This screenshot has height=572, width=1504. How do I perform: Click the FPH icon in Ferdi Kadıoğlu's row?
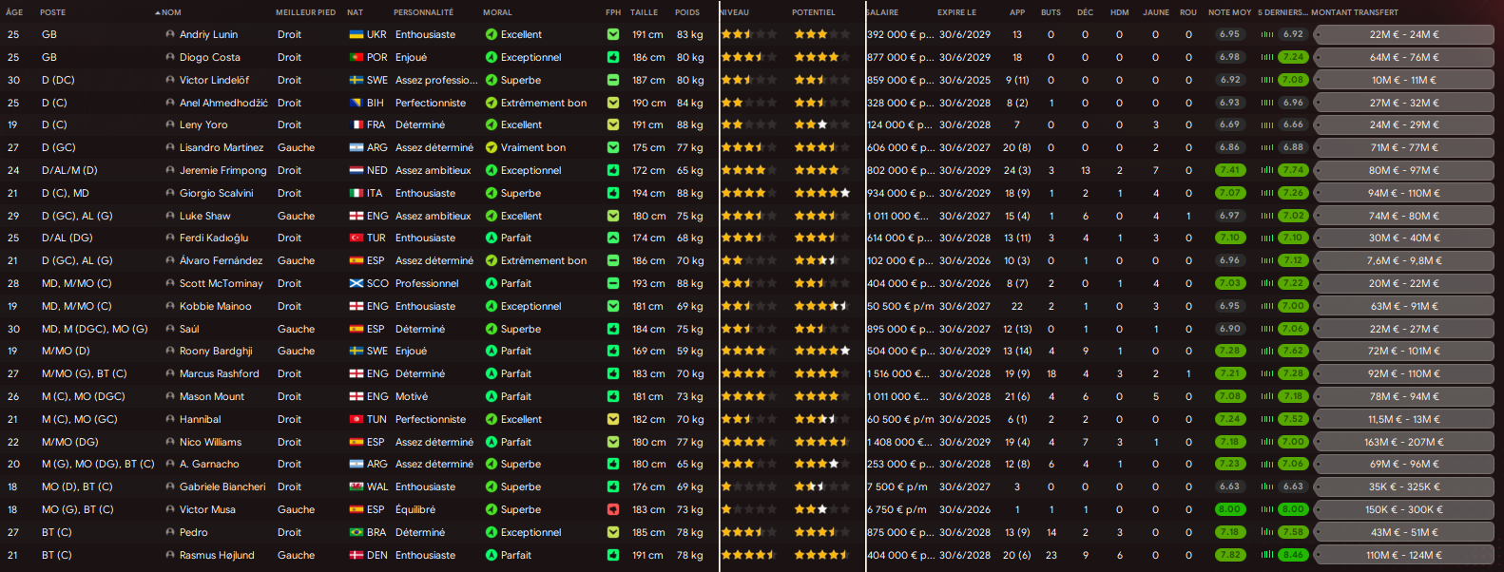613,238
